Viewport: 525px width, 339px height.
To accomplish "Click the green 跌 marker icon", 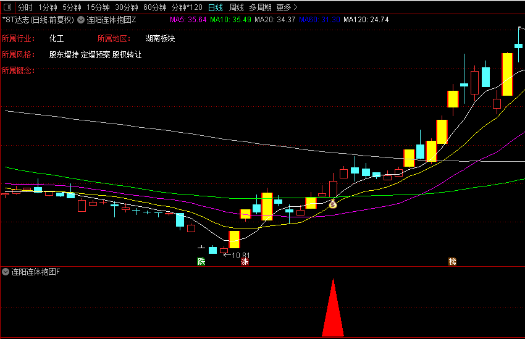I will (x=201, y=262).
